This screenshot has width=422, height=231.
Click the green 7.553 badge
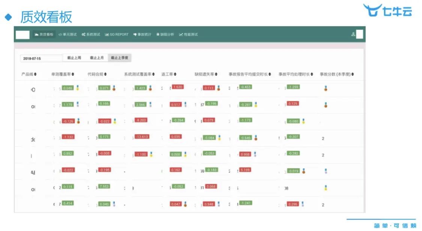[x=104, y=187]
